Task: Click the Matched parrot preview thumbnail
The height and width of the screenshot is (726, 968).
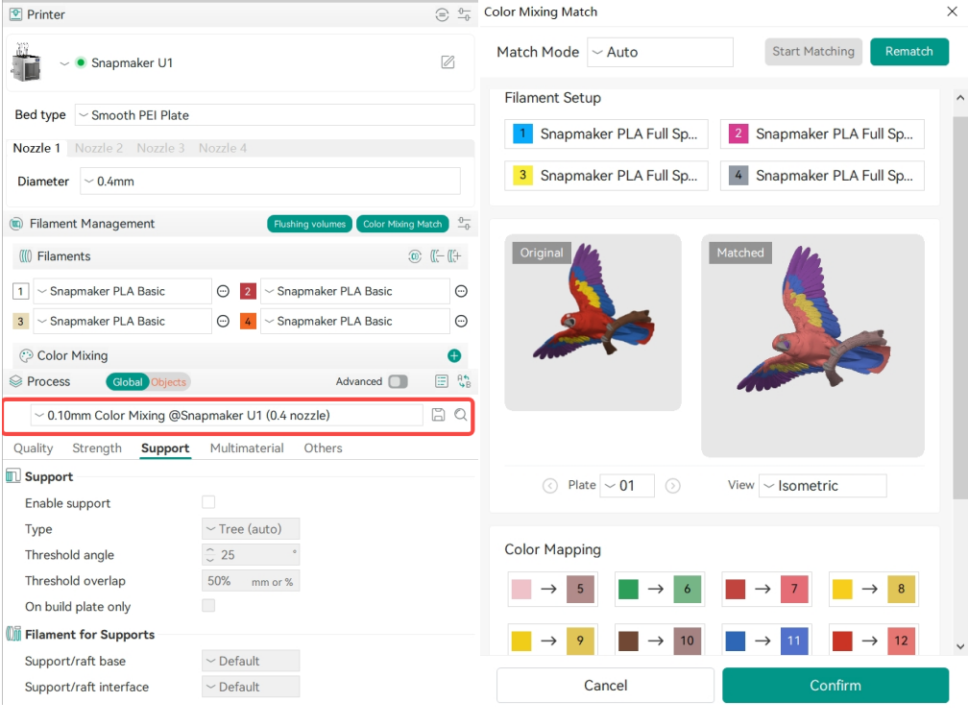Action: 812,346
